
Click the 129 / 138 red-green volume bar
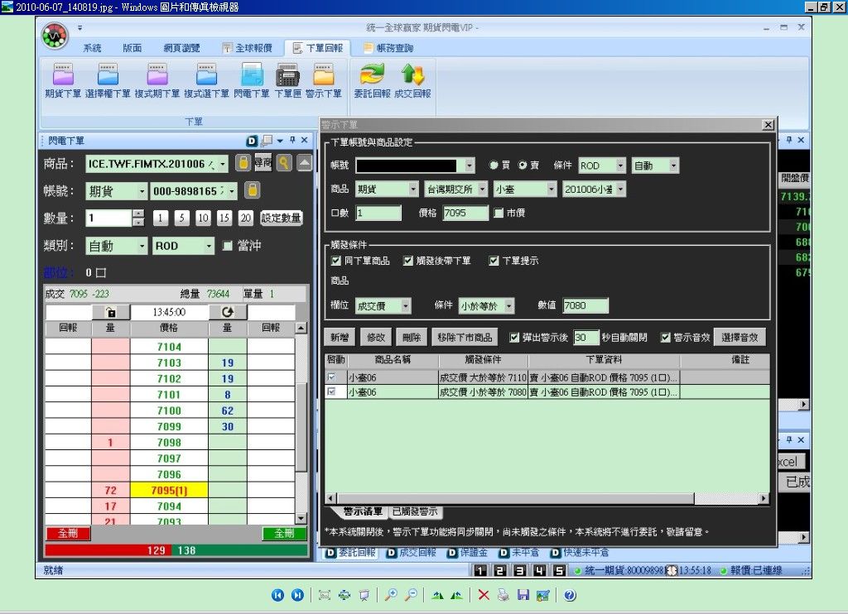(x=176, y=550)
